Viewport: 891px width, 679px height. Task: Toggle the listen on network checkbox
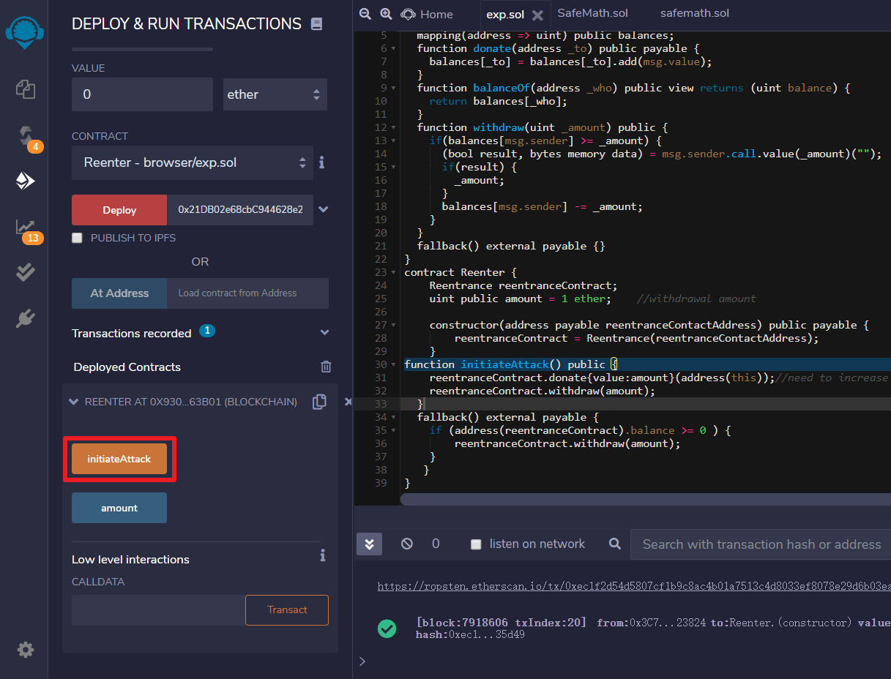click(476, 544)
